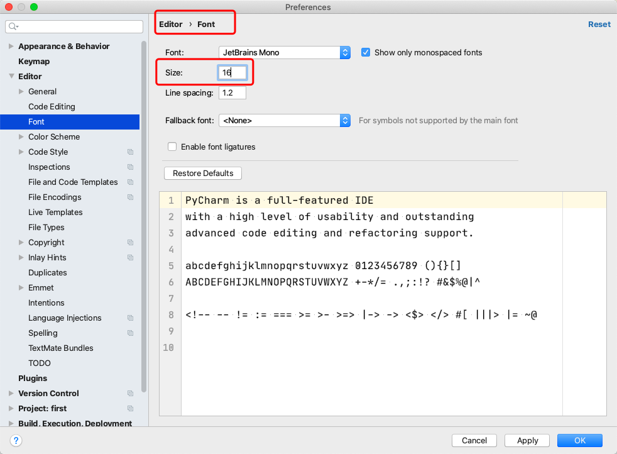Click the project-level icon beside Inlay Hints
Viewport: 617px width, 454px height.
pos(130,258)
